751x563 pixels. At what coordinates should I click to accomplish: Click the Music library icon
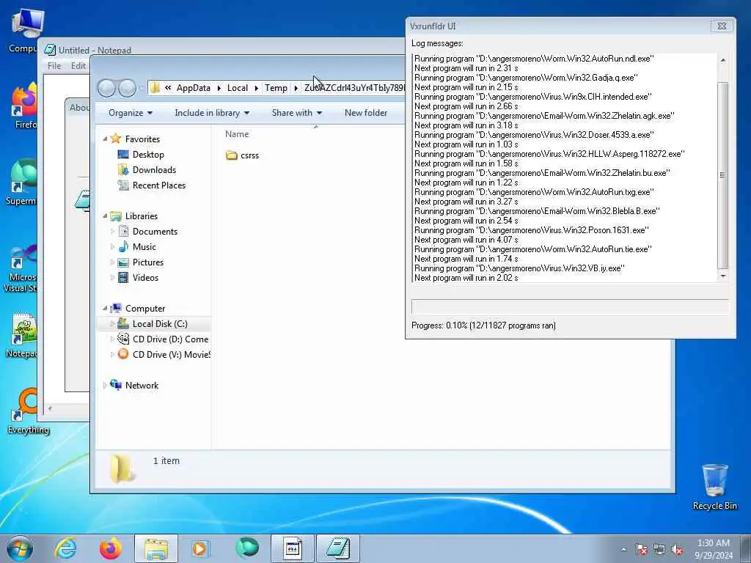point(123,246)
